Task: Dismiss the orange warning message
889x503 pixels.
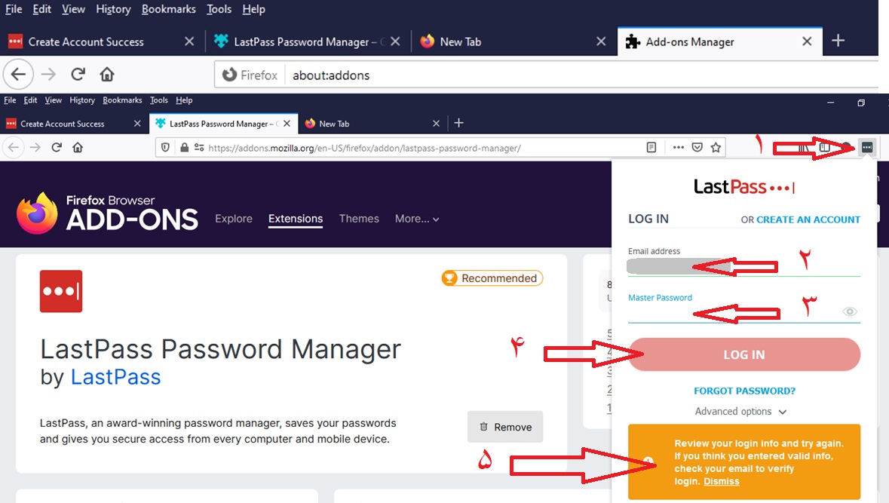Action: (x=721, y=481)
